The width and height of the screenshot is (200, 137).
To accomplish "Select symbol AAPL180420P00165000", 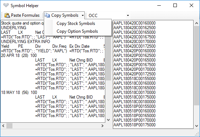I will click(135, 60).
